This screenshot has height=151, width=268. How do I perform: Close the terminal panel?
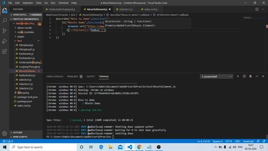(x=263, y=76)
